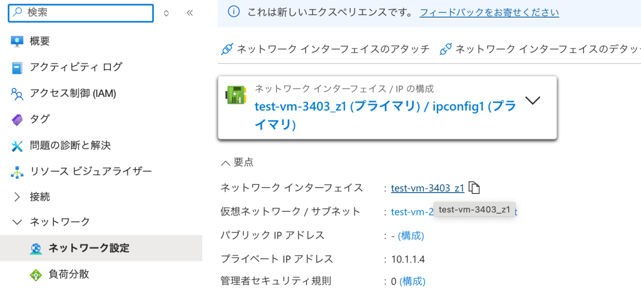Expand the 接続 menu group
641x288 pixels.
[x=17, y=197]
